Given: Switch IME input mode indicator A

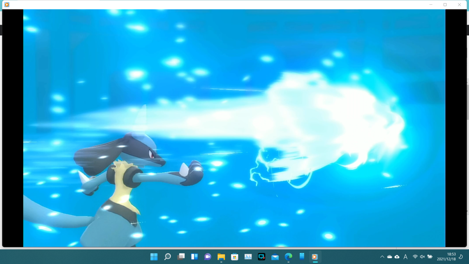Looking at the screenshot, I should pos(406,257).
